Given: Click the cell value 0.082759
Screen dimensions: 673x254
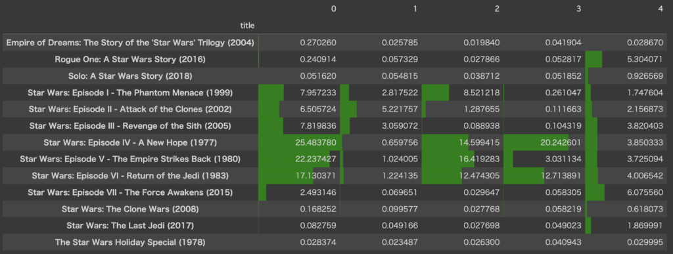Looking at the screenshot, I should [x=318, y=226].
